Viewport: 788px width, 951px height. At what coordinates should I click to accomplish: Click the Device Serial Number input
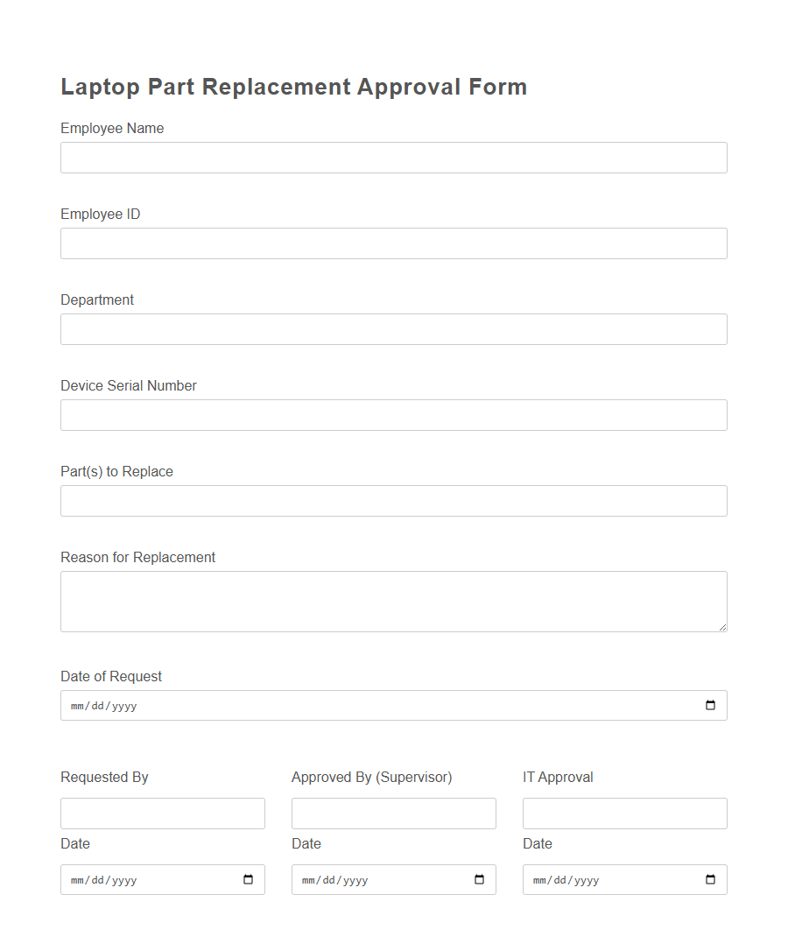[393, 415]
